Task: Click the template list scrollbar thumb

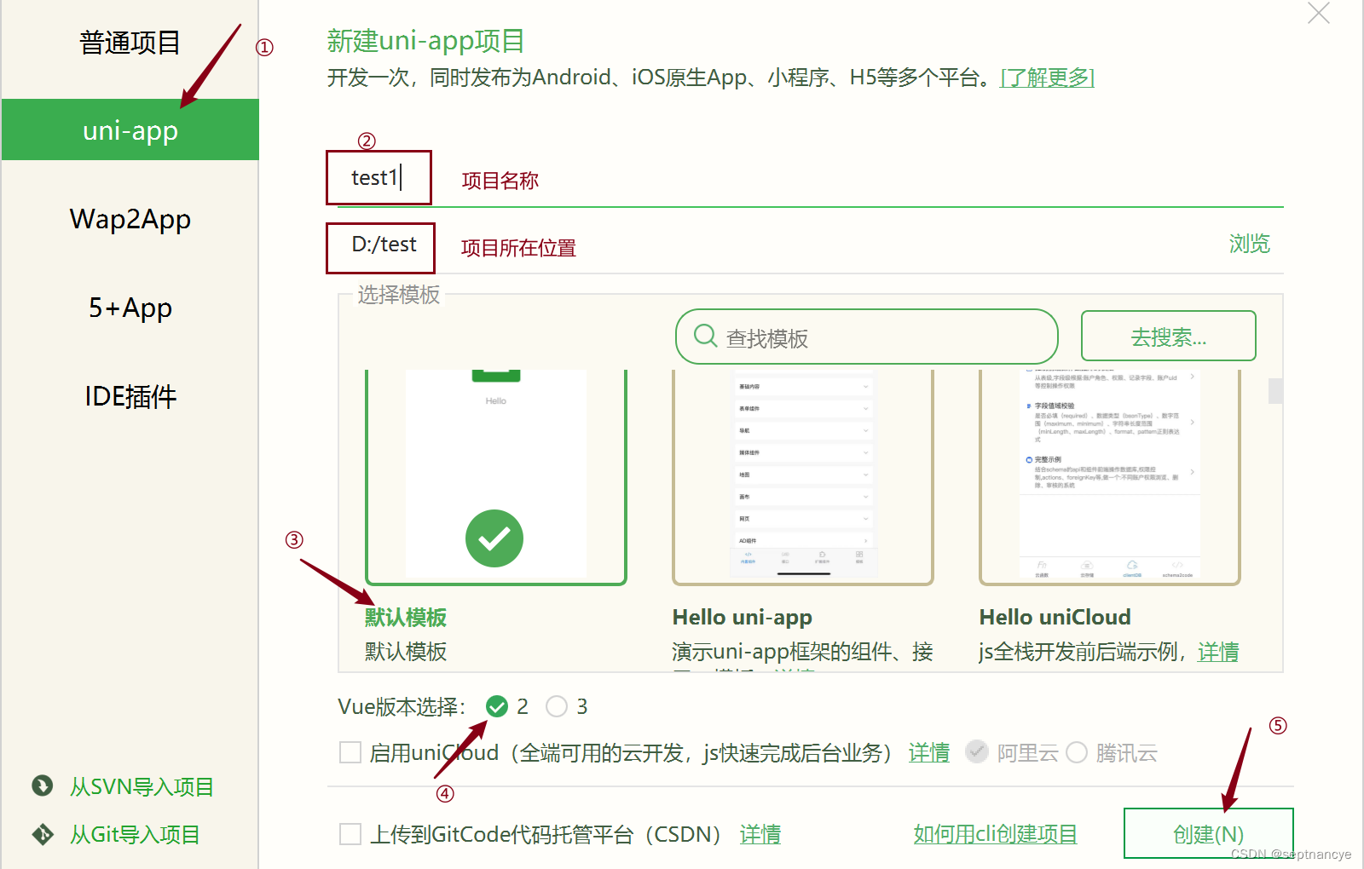Action: coord(1275,390)
